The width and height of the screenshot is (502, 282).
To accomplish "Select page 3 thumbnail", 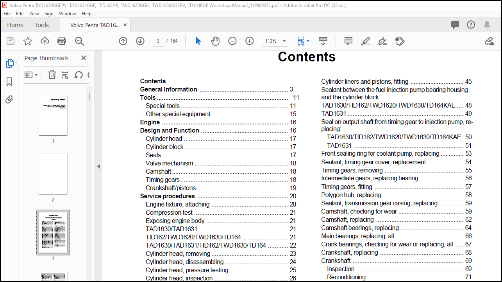I will (53, 232).
